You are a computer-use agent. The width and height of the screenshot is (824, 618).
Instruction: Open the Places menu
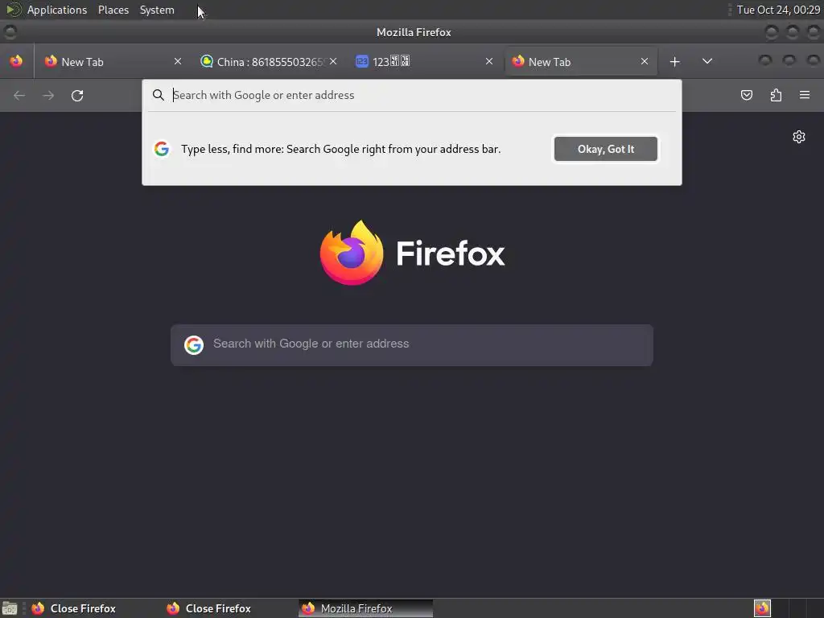point(113,10)
